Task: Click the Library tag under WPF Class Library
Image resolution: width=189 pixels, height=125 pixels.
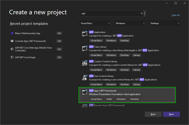Action: (137, 55)
